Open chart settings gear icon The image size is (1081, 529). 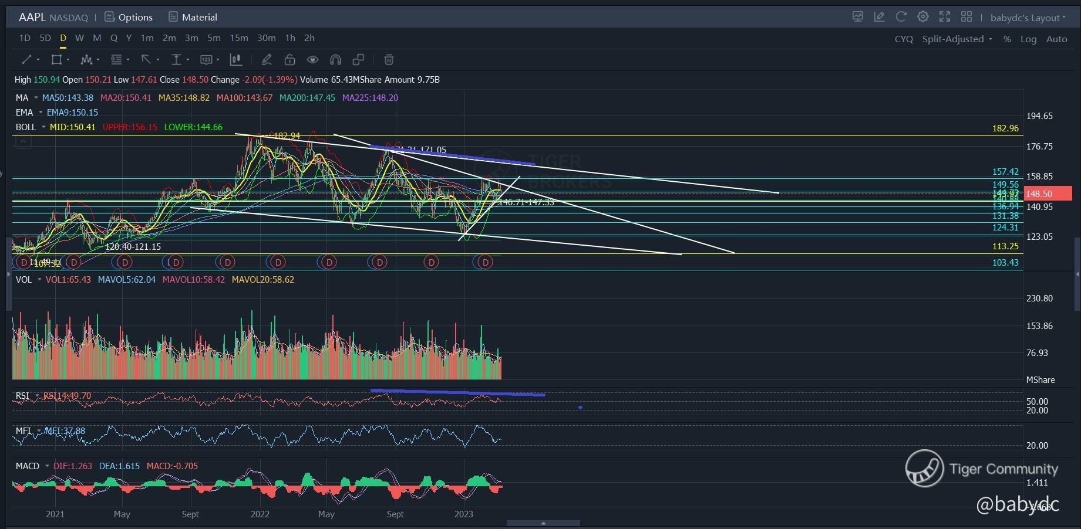tap(923, 17)
